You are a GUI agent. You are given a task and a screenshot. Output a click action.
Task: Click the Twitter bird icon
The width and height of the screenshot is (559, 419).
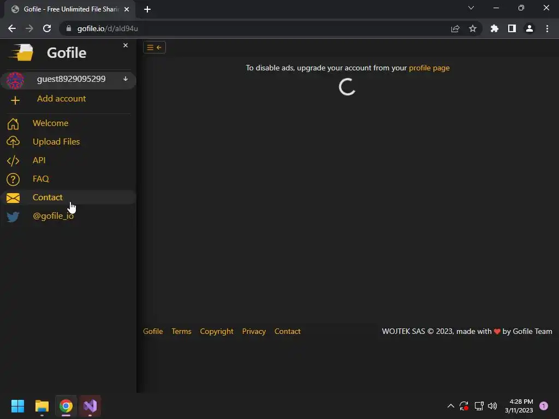point(13,217)
